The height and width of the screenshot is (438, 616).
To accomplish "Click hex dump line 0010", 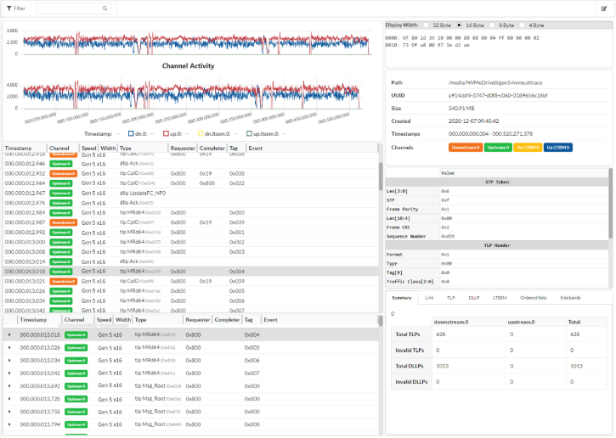I will pos(427,45).
